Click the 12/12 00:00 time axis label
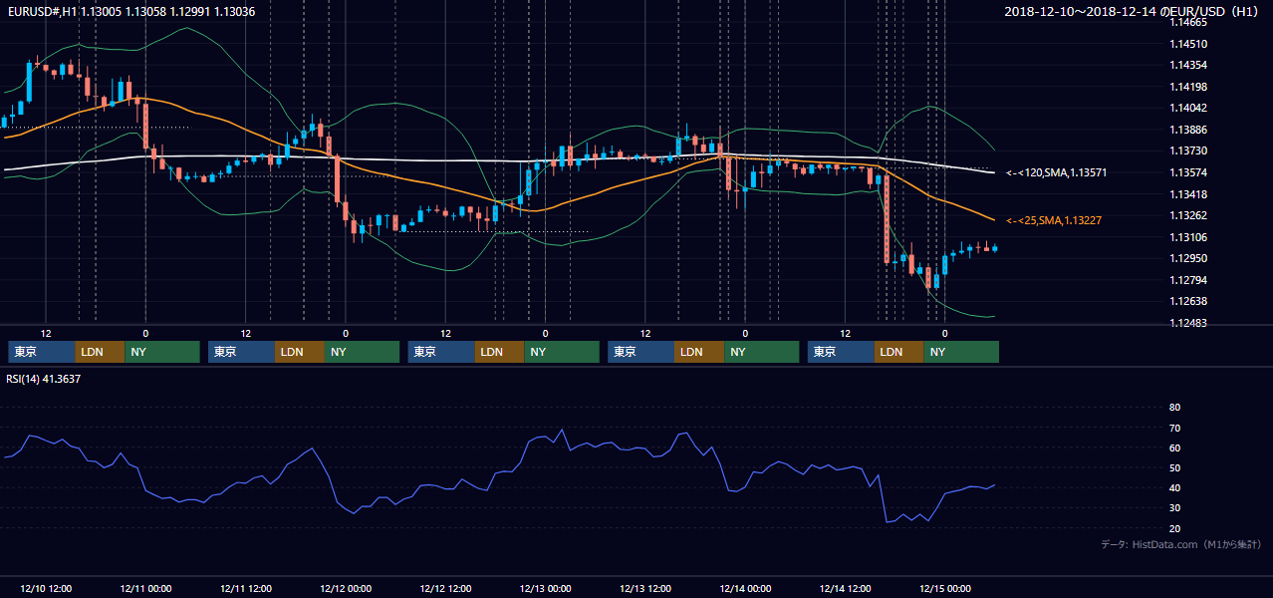The height and width of the screenshot is (598, 1273). tap(346, 588)
